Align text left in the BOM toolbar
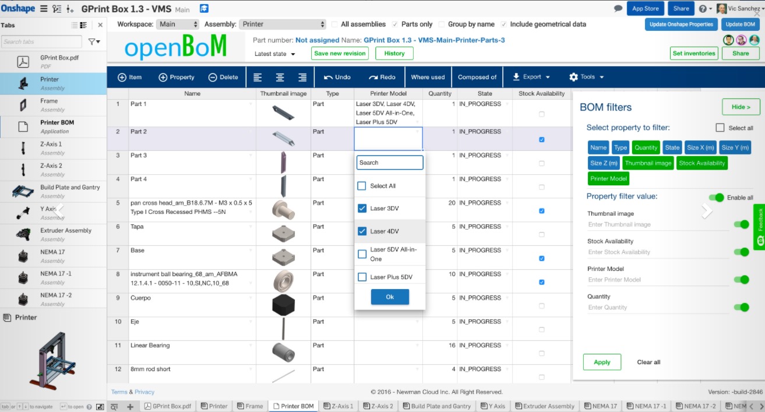The height and width of the screenshot is (412, 765). pos(258,77)
